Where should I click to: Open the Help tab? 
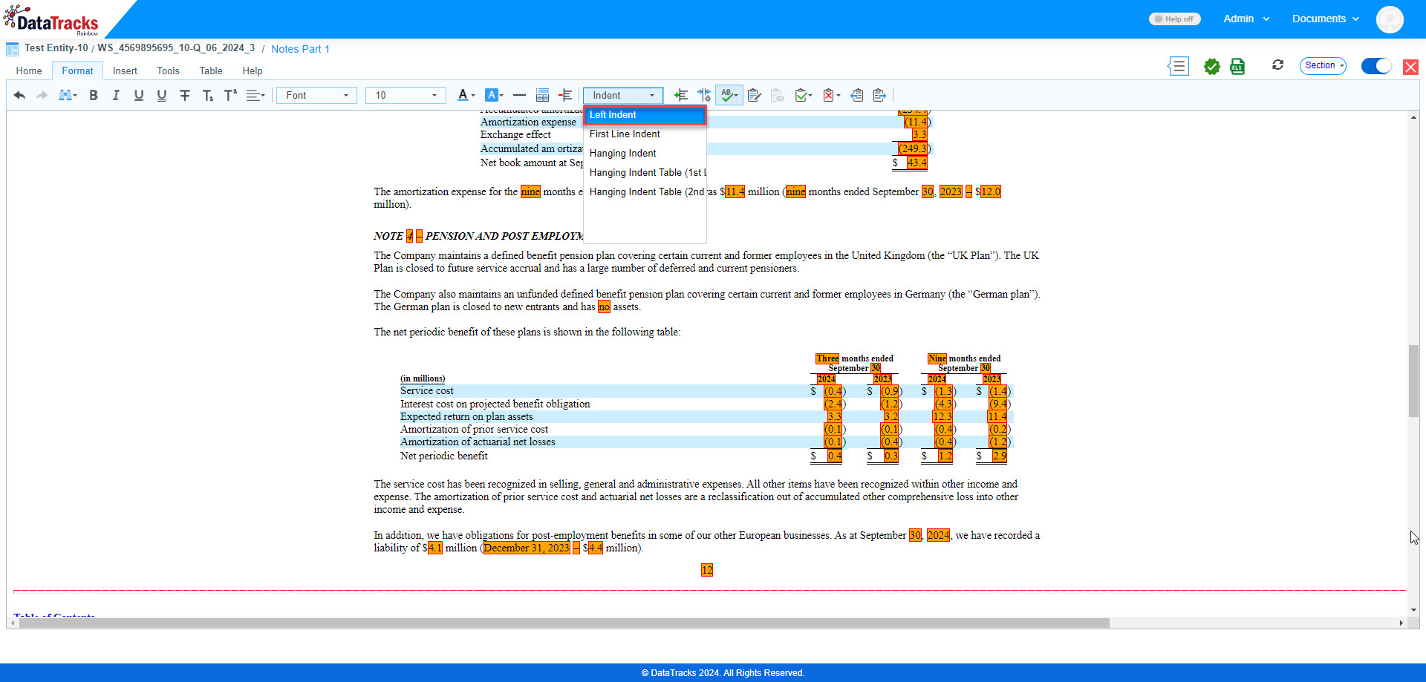pos(253,71)
